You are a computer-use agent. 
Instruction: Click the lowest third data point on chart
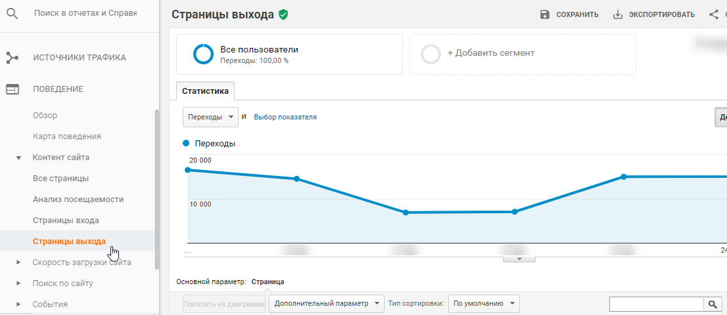pos(406,213)
